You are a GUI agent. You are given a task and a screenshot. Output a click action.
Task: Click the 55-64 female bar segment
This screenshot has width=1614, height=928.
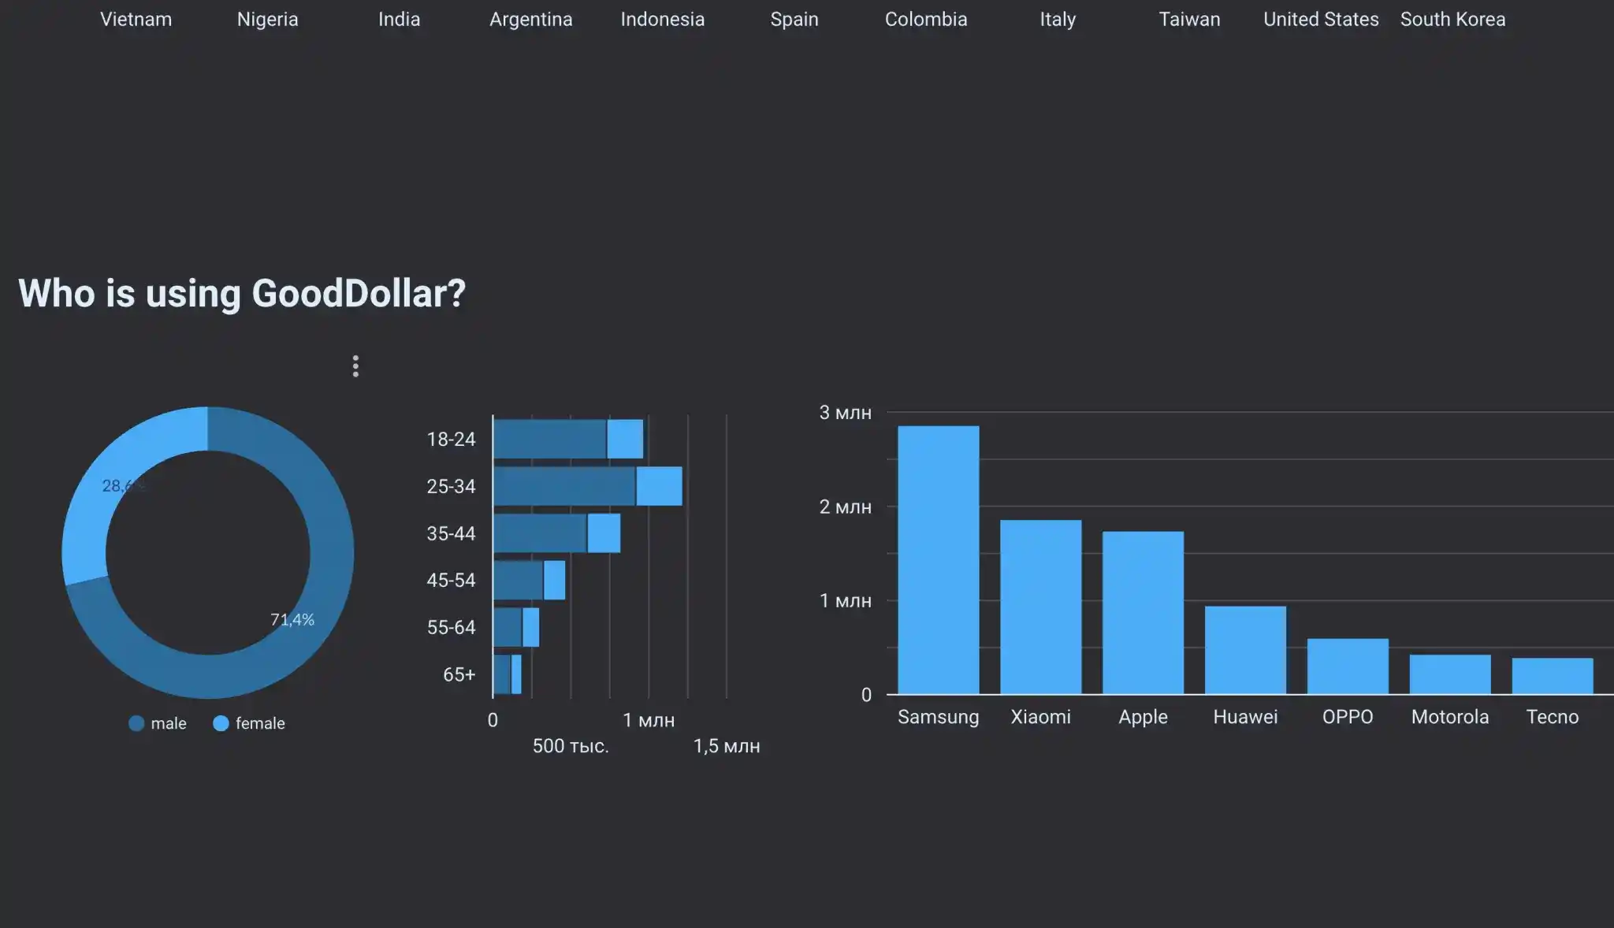[x=530, y=627]
